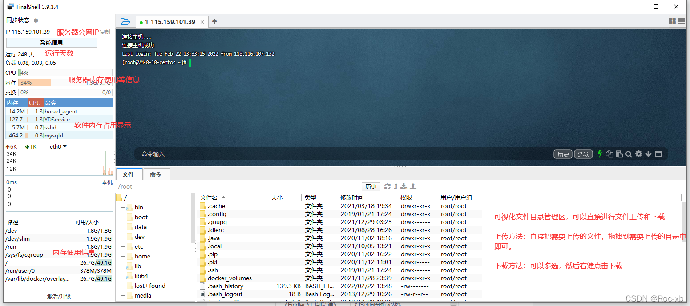The image size is (690, 306).
Task: Switch to the 命令 commands tab
Action: [156, 174]
